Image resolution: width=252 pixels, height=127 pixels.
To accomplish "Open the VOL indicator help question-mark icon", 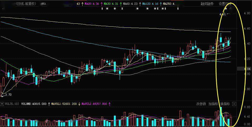I will point(2,104).
